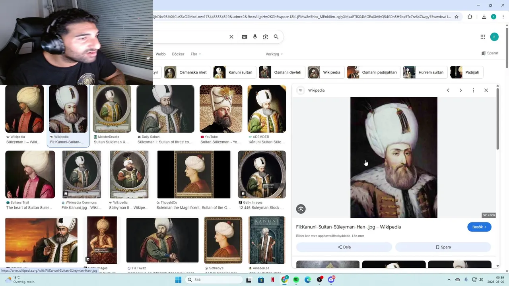Search this image with the Lens overlay button
509x286 pixels.
pos(301,209)
